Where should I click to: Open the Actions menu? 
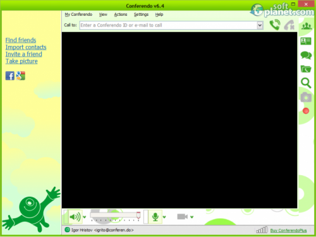[121, 14]
